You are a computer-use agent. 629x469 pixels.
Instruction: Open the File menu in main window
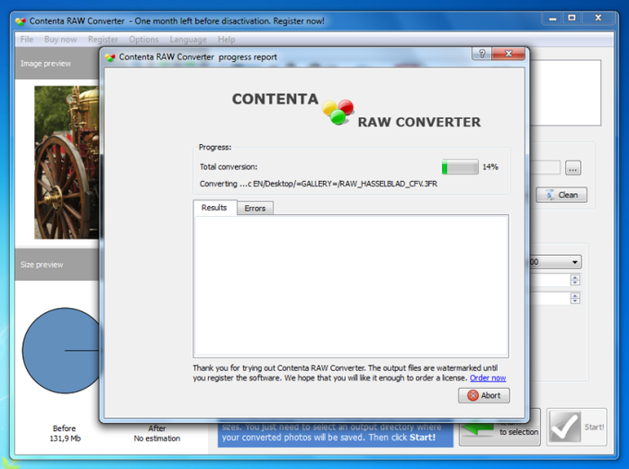click(27, 40)
